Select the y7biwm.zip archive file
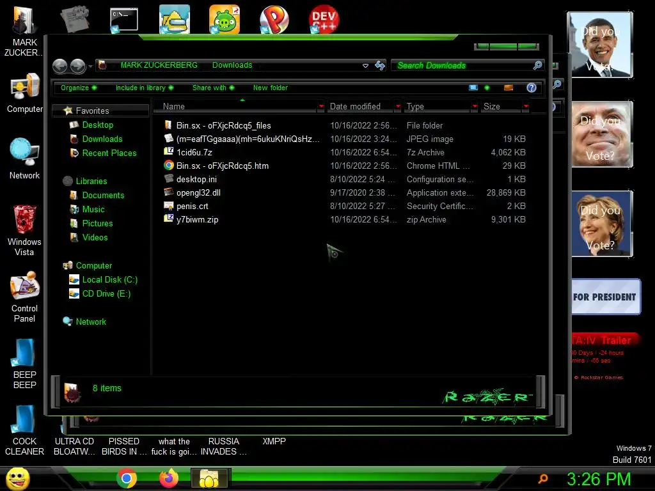The image size is (655, 491). point(197,220)
